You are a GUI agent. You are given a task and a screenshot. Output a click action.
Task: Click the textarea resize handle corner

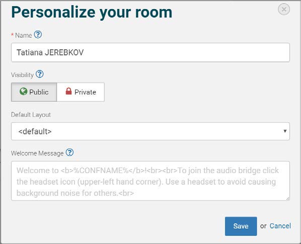(287, 199)
